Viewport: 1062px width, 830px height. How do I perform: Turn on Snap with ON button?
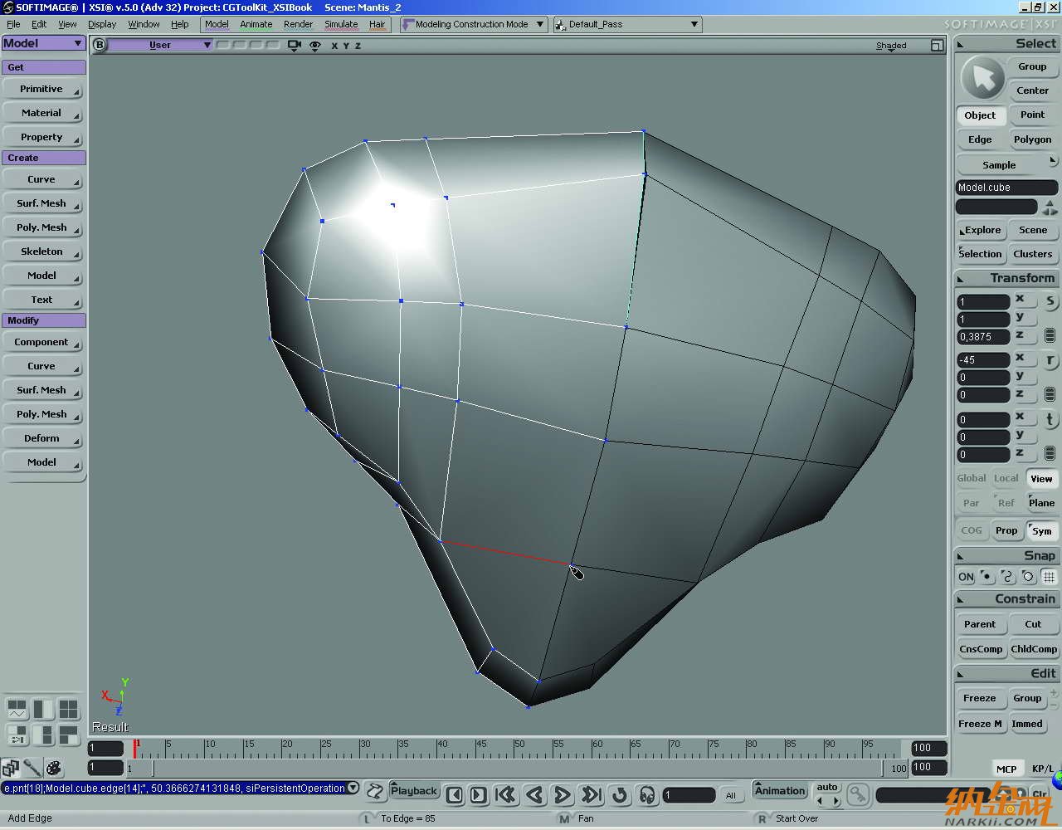tap(966, 577)
